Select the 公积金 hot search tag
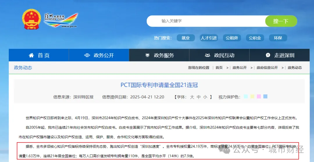The height and width of the screenshot is (162, 314). coord(255,38)
